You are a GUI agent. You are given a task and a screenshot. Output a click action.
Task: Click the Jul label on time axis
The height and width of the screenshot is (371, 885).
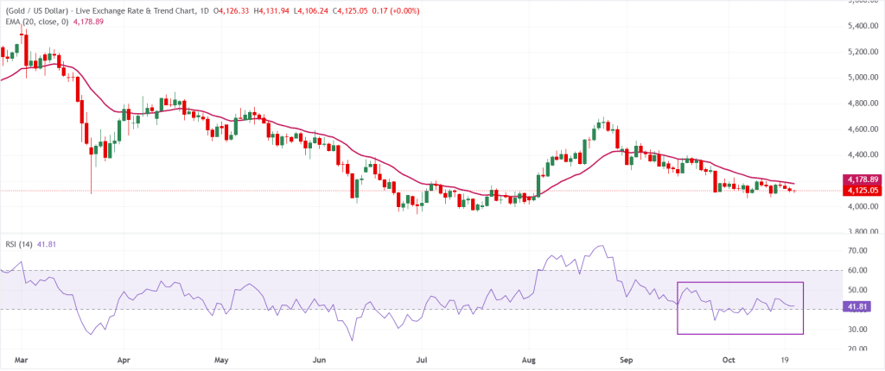click(x=421, y=361)
